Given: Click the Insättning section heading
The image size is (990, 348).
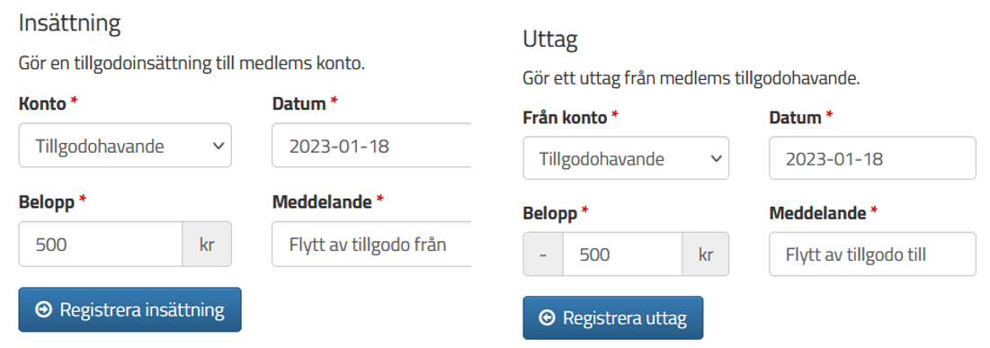Looking at the screenshot, I should click(x=69, y=23).
